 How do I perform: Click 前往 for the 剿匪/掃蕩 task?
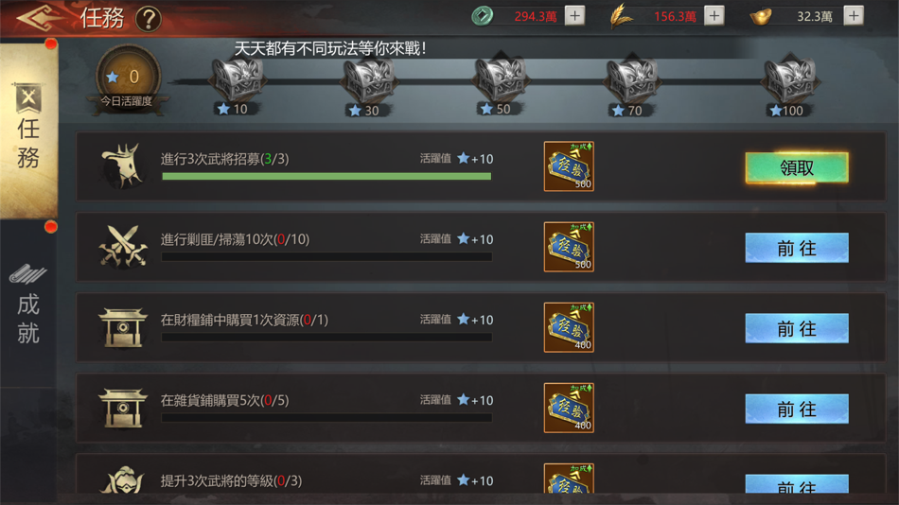click(797, 248)
